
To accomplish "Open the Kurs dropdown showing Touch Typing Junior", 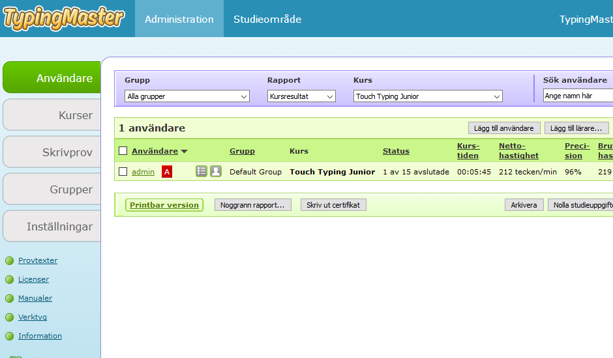I will [x=428, y=96].
